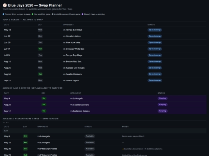Click 'Open to swap' badge for Aug 10
The width and height of the screenshot is (209, 156).
[154, 62]
